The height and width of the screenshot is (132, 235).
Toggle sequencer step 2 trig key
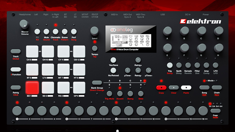click(x=29, y=111)
